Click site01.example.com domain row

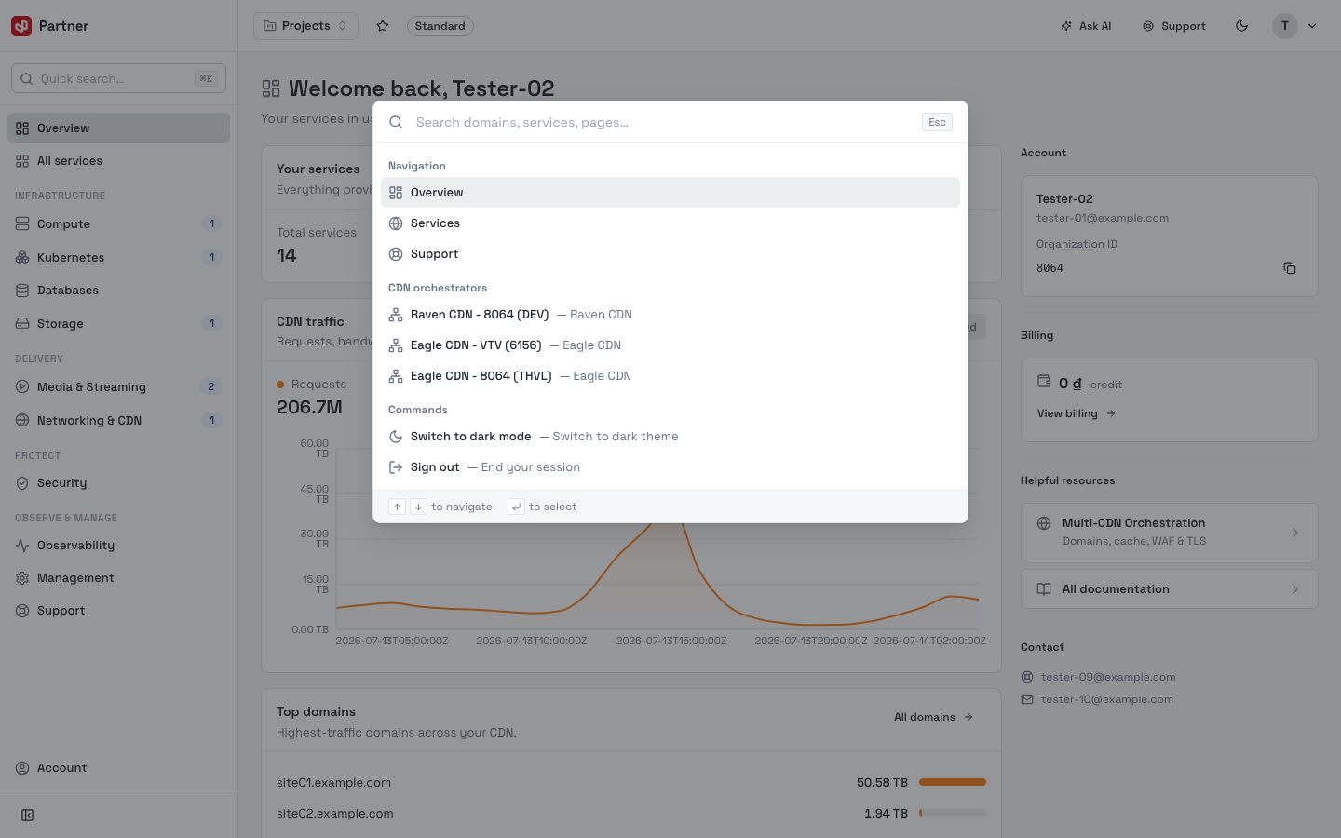(x=631, y=783)
